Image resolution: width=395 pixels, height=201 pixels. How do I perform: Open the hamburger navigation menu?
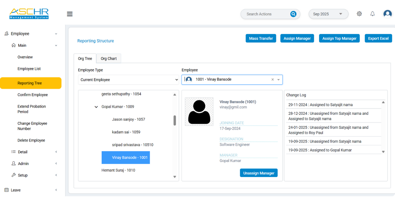click(69, 14)
